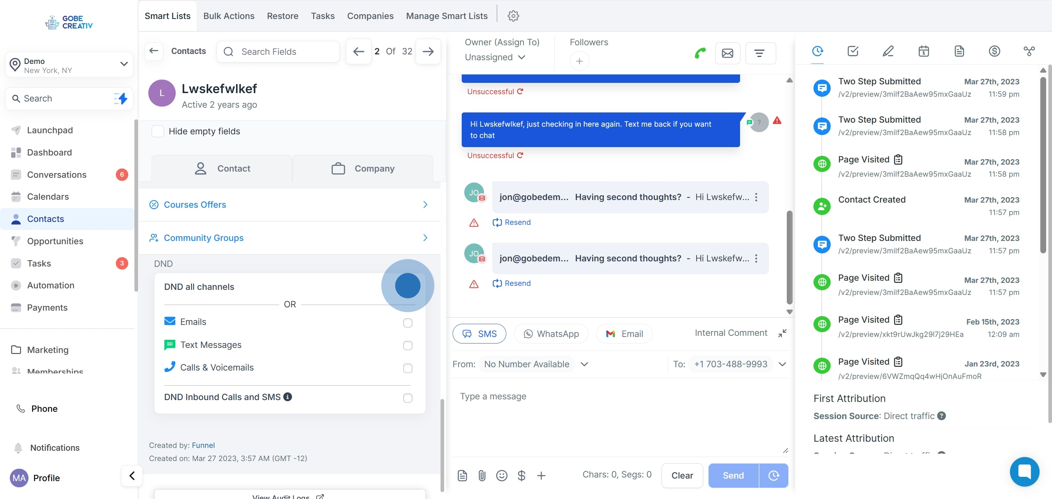Click the attach file paperclip icon
The image size is (1052, 499).
tap(482, 475)
